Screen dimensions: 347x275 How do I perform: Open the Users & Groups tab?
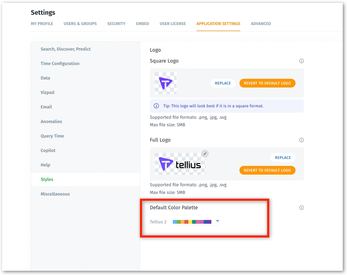pyautogui.click(x=80, y=24)
